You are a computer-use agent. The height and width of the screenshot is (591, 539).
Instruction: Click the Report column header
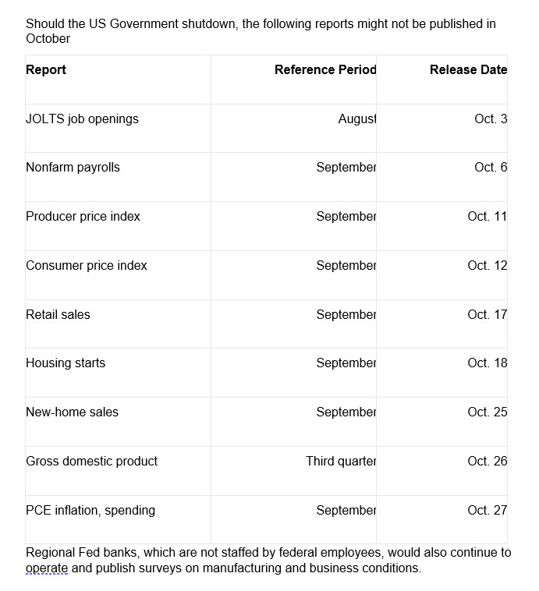coord(46,69)
